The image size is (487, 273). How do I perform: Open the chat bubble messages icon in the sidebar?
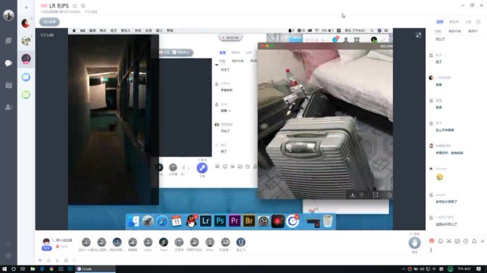coord(9,63)
